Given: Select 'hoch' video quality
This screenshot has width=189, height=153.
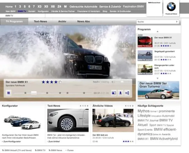Looking at the screenshot, I should [96, 82].
